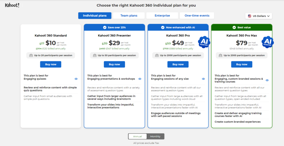Click the AI Assisted badge on Pro plan
Image resolution: width=284 pixels, height=146 pixels.
(204, 42)
